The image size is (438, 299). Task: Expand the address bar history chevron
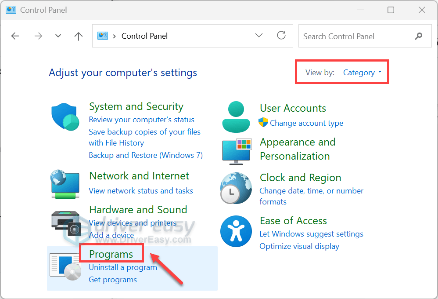click(x=259, y=35)
